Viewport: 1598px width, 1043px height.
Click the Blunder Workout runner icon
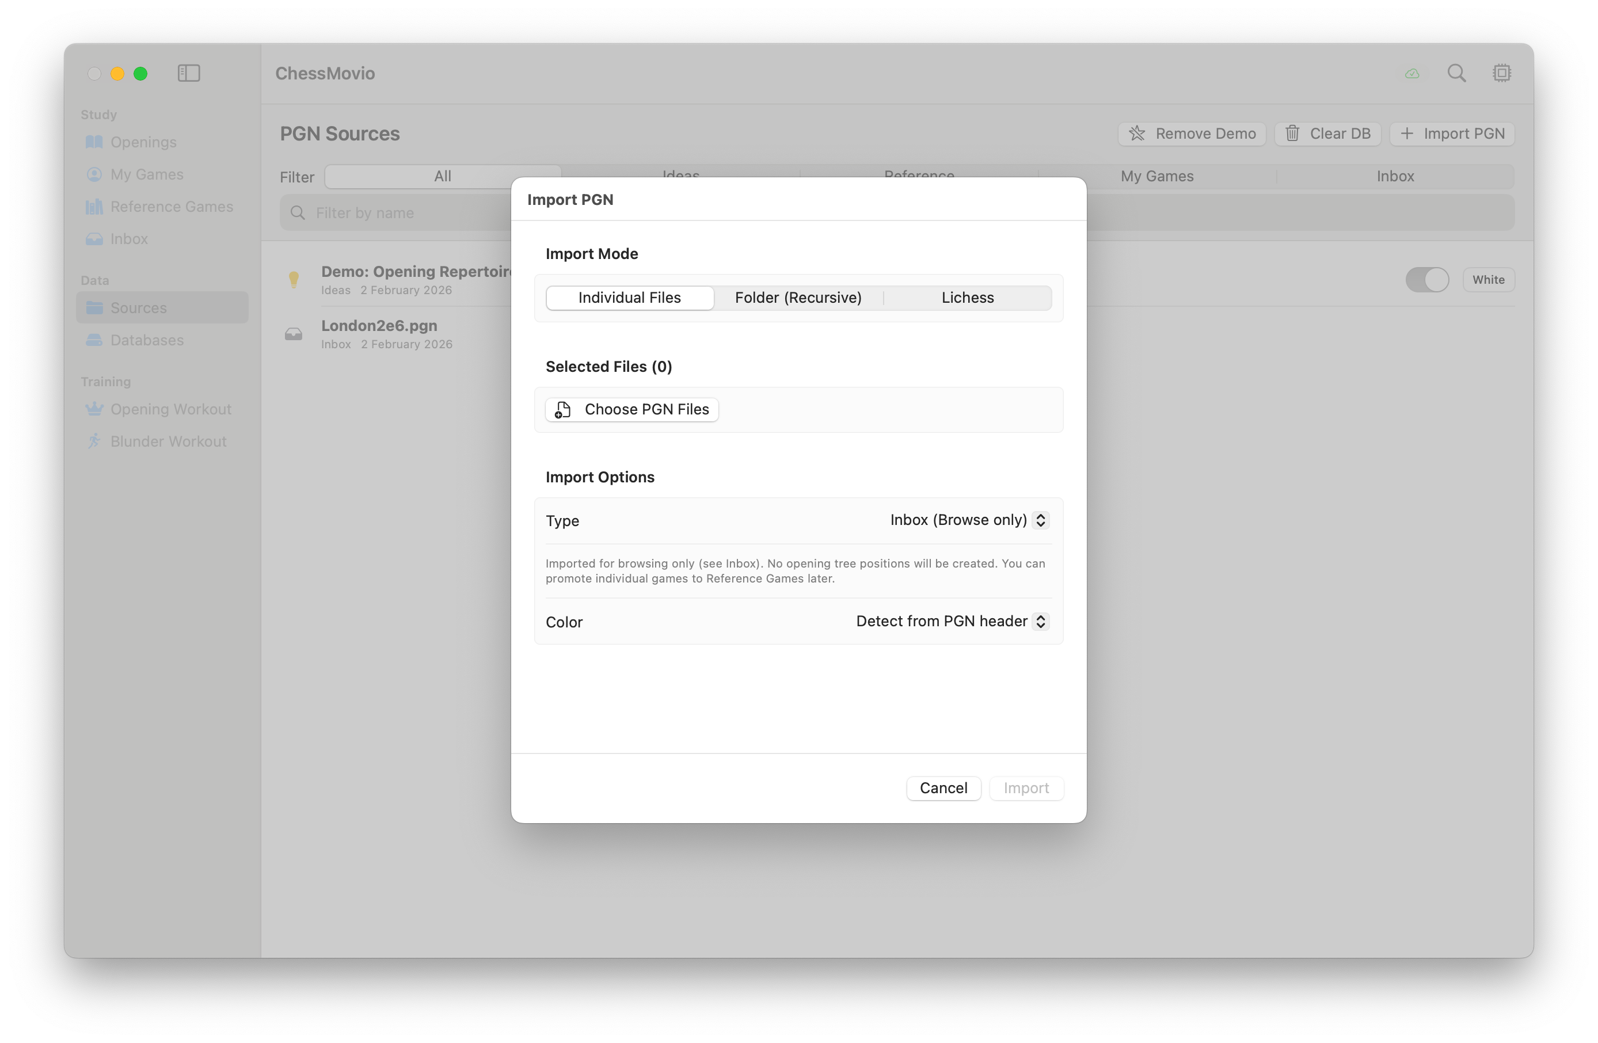(94, 441)
